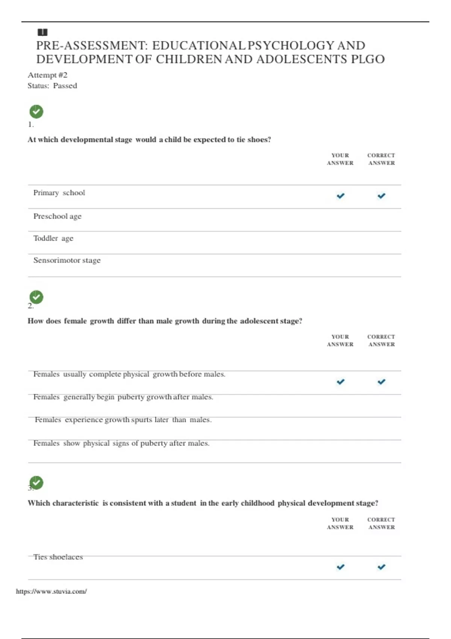Click the Attempt #2 label
This screenshot has width=451, height=639.
pyautogui.click(x=47, y=75)
